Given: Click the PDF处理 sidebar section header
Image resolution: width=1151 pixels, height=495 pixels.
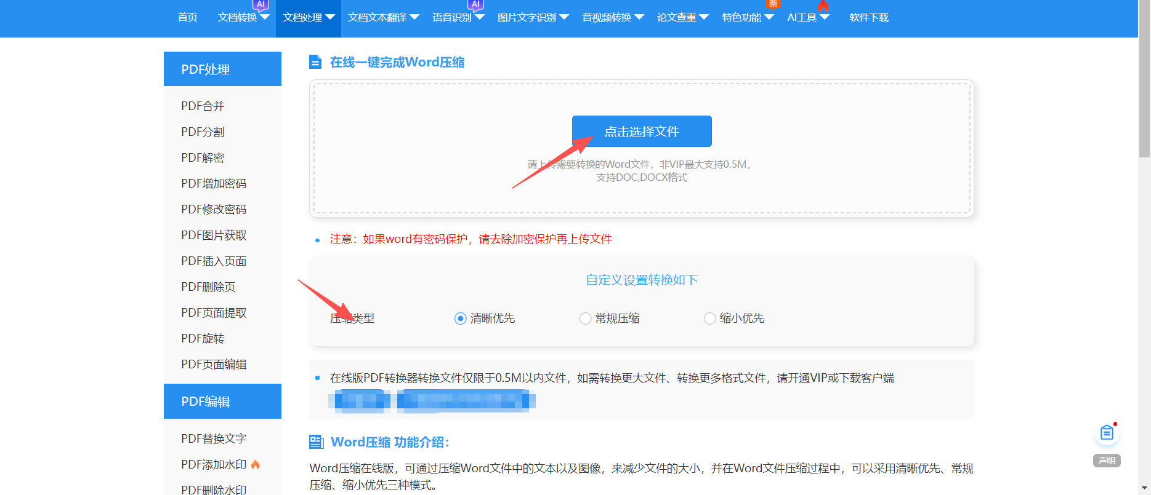Looking at the screenshot, I should click(222, 69).
